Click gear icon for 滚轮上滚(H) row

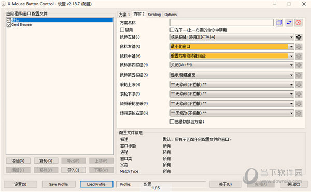[299, 85]
